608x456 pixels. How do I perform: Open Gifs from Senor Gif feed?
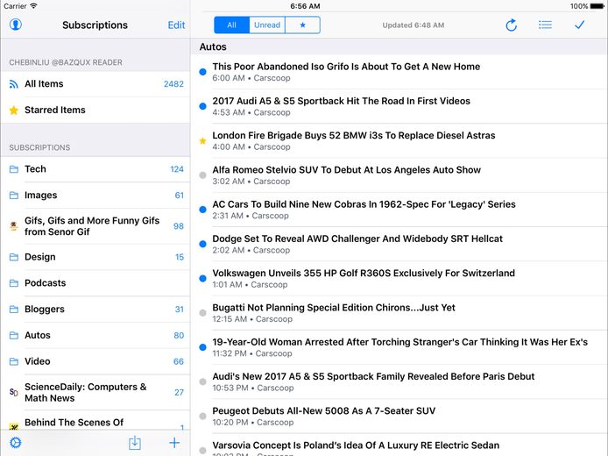click(x=95, y=226)
